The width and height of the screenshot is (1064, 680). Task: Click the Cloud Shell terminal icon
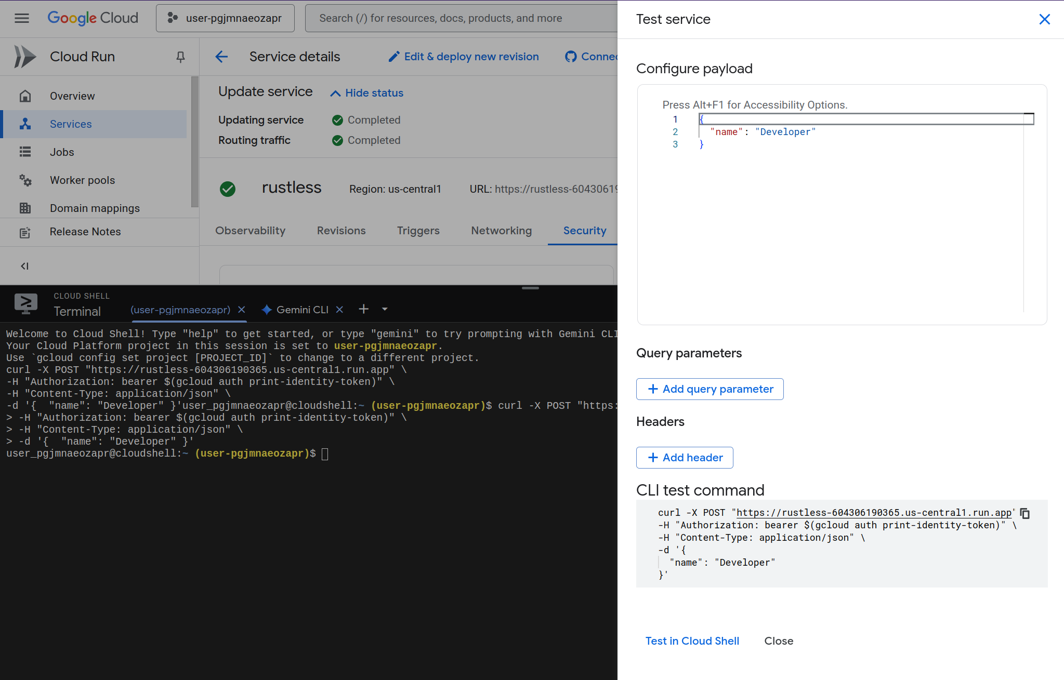pyautogui.click(x=25, y=303)
